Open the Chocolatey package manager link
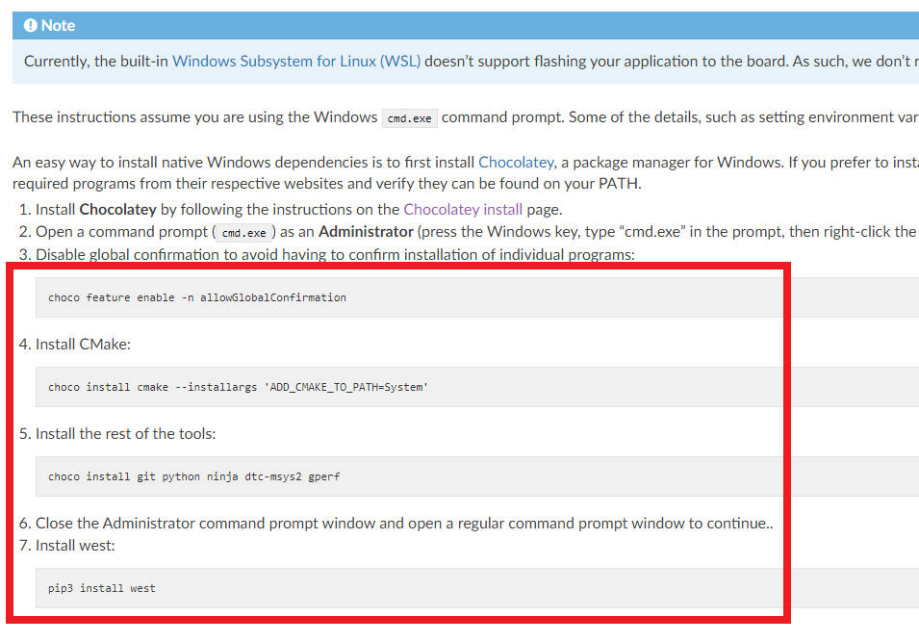Image resolution: width=919 pixels, height=642 pixels. point(516,162)
